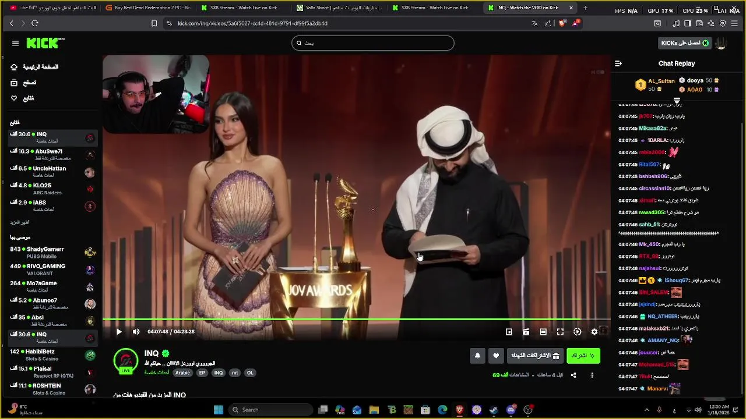The width and height of the screenshot is (746, 419).
Task: Select KLO25 channel in sidebar
Action: pyautogui.click(x=52, y=189)
